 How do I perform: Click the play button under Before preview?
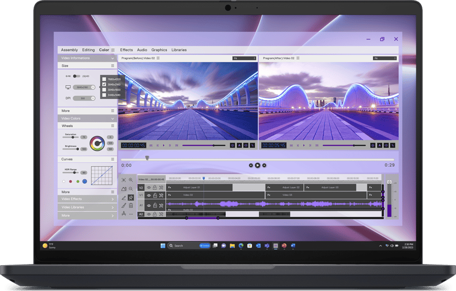(164, 145)
